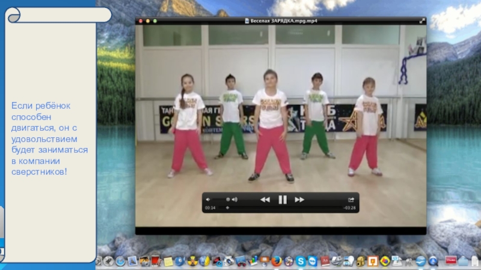Open Photo Booth red curtain icon in Dock
Image resolution: width=481 pixels, height=270 pixels.
tap(156, 261)
